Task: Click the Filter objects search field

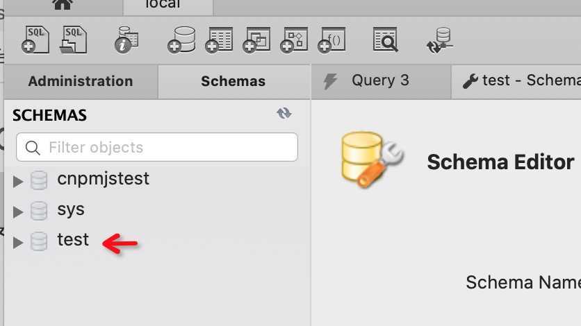Action: [157, 147]
